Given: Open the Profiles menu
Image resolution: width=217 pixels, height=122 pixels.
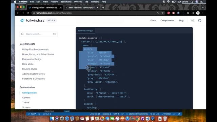Looking at the screenshot, I should (78, 2).
